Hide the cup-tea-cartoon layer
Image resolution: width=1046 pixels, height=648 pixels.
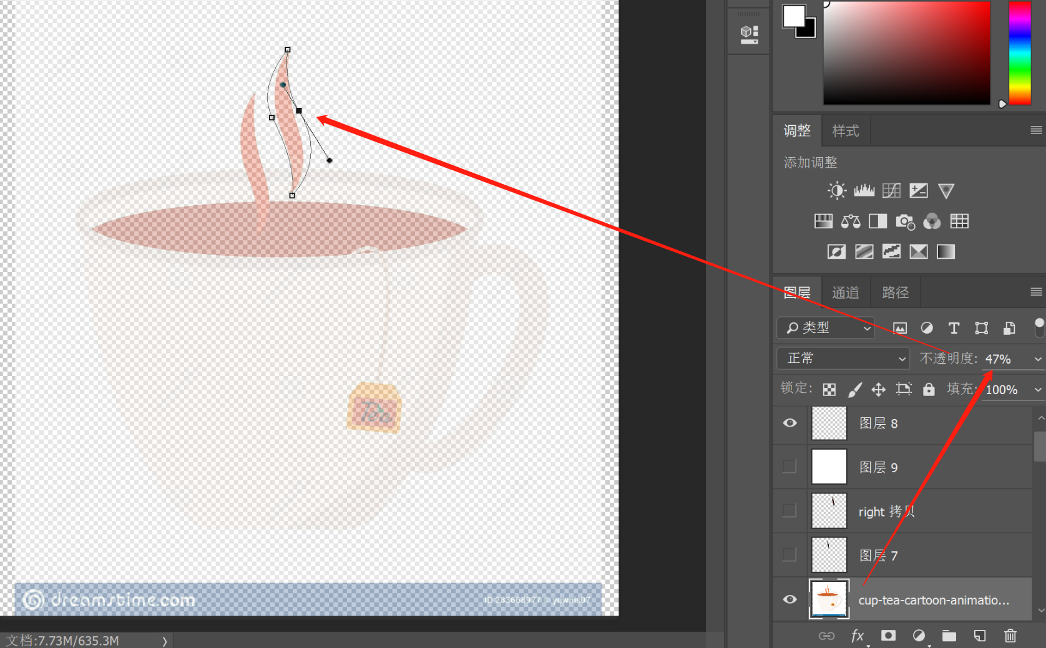click(789, 599)
